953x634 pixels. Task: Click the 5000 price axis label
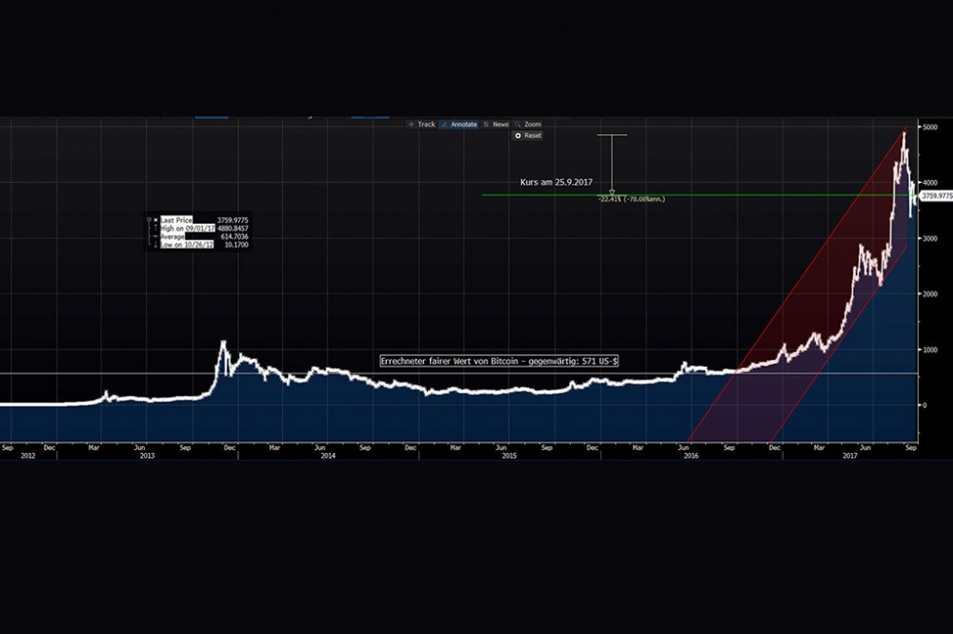coord(930,127)
